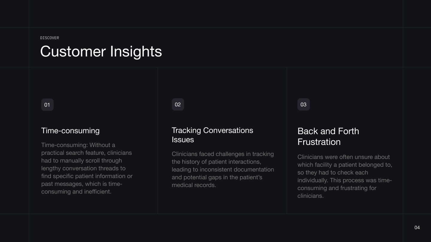Screen dimensions: 431x242
Task: Click the 03 number badge
Action: click(303, 105)
